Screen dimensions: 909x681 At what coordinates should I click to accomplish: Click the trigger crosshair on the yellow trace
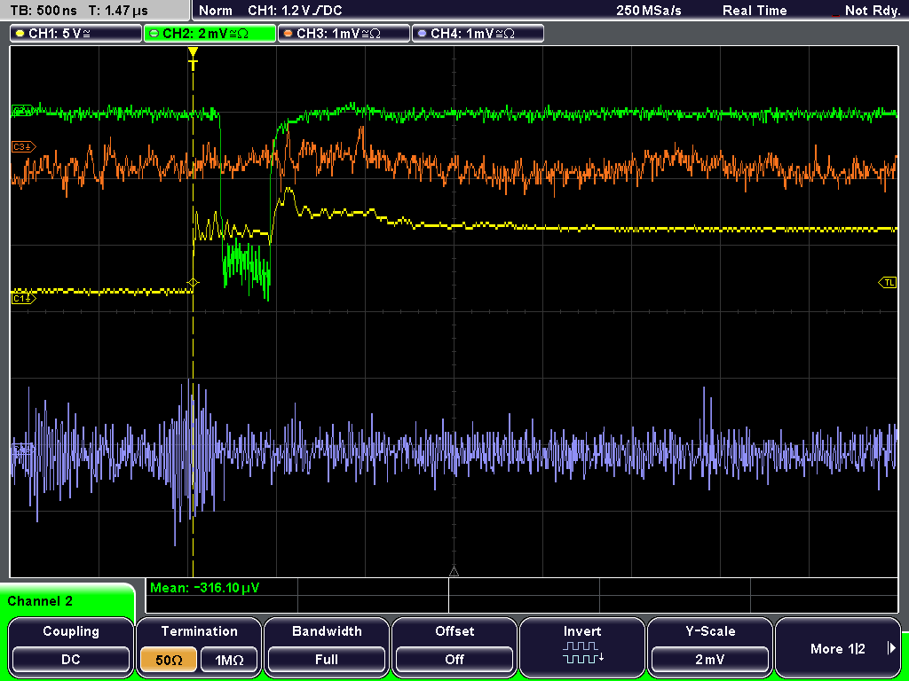pyautogui.click(x=193, y=283)
